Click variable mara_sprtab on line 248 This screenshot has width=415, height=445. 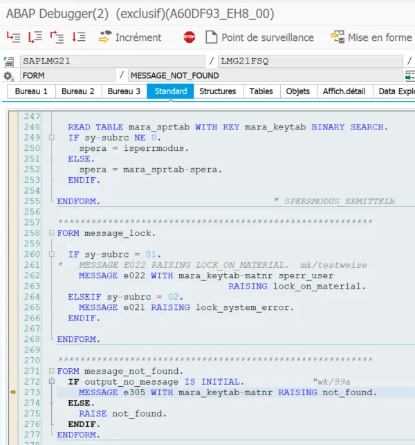[x=159, y=127]
